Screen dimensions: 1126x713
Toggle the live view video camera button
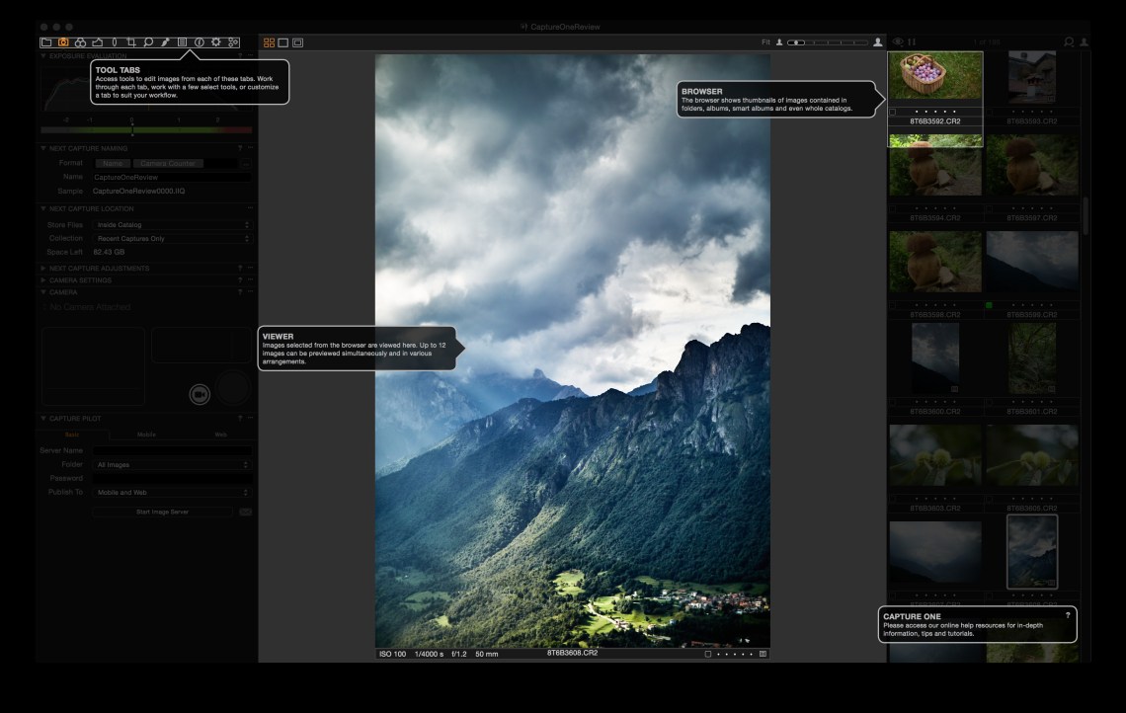(x=200, y=394)
